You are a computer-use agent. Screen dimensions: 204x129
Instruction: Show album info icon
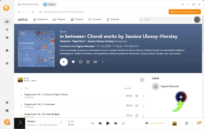81,62
